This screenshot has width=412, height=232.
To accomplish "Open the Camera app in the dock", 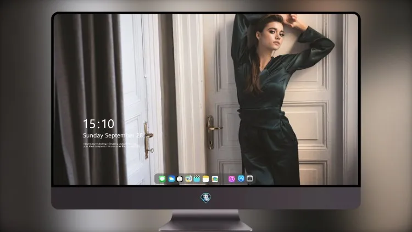I will click(x=250, y=179).
